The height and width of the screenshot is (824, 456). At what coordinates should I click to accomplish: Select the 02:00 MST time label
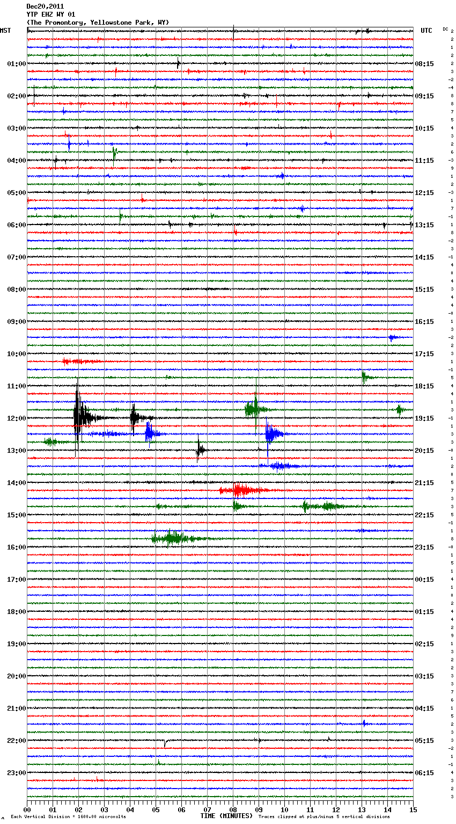(17, 96)
